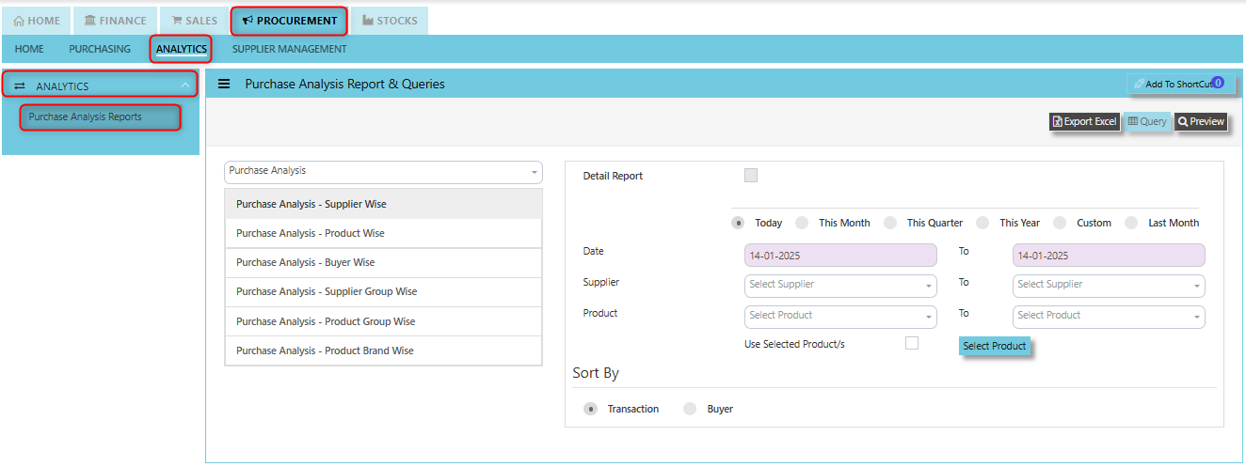
Task: Open the SALES module tab
Action: tap(194, 21)
